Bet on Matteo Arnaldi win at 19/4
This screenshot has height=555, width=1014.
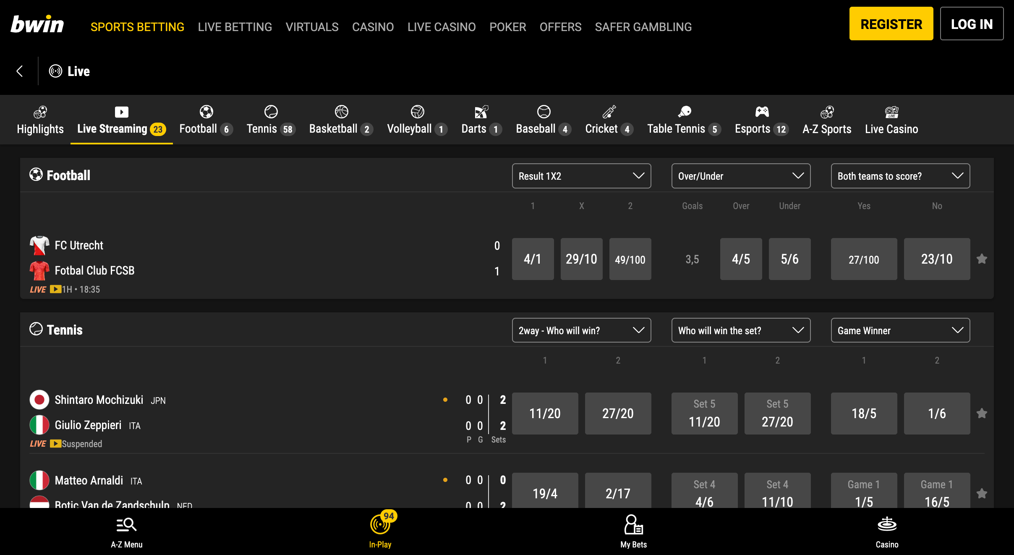[545, 490]
